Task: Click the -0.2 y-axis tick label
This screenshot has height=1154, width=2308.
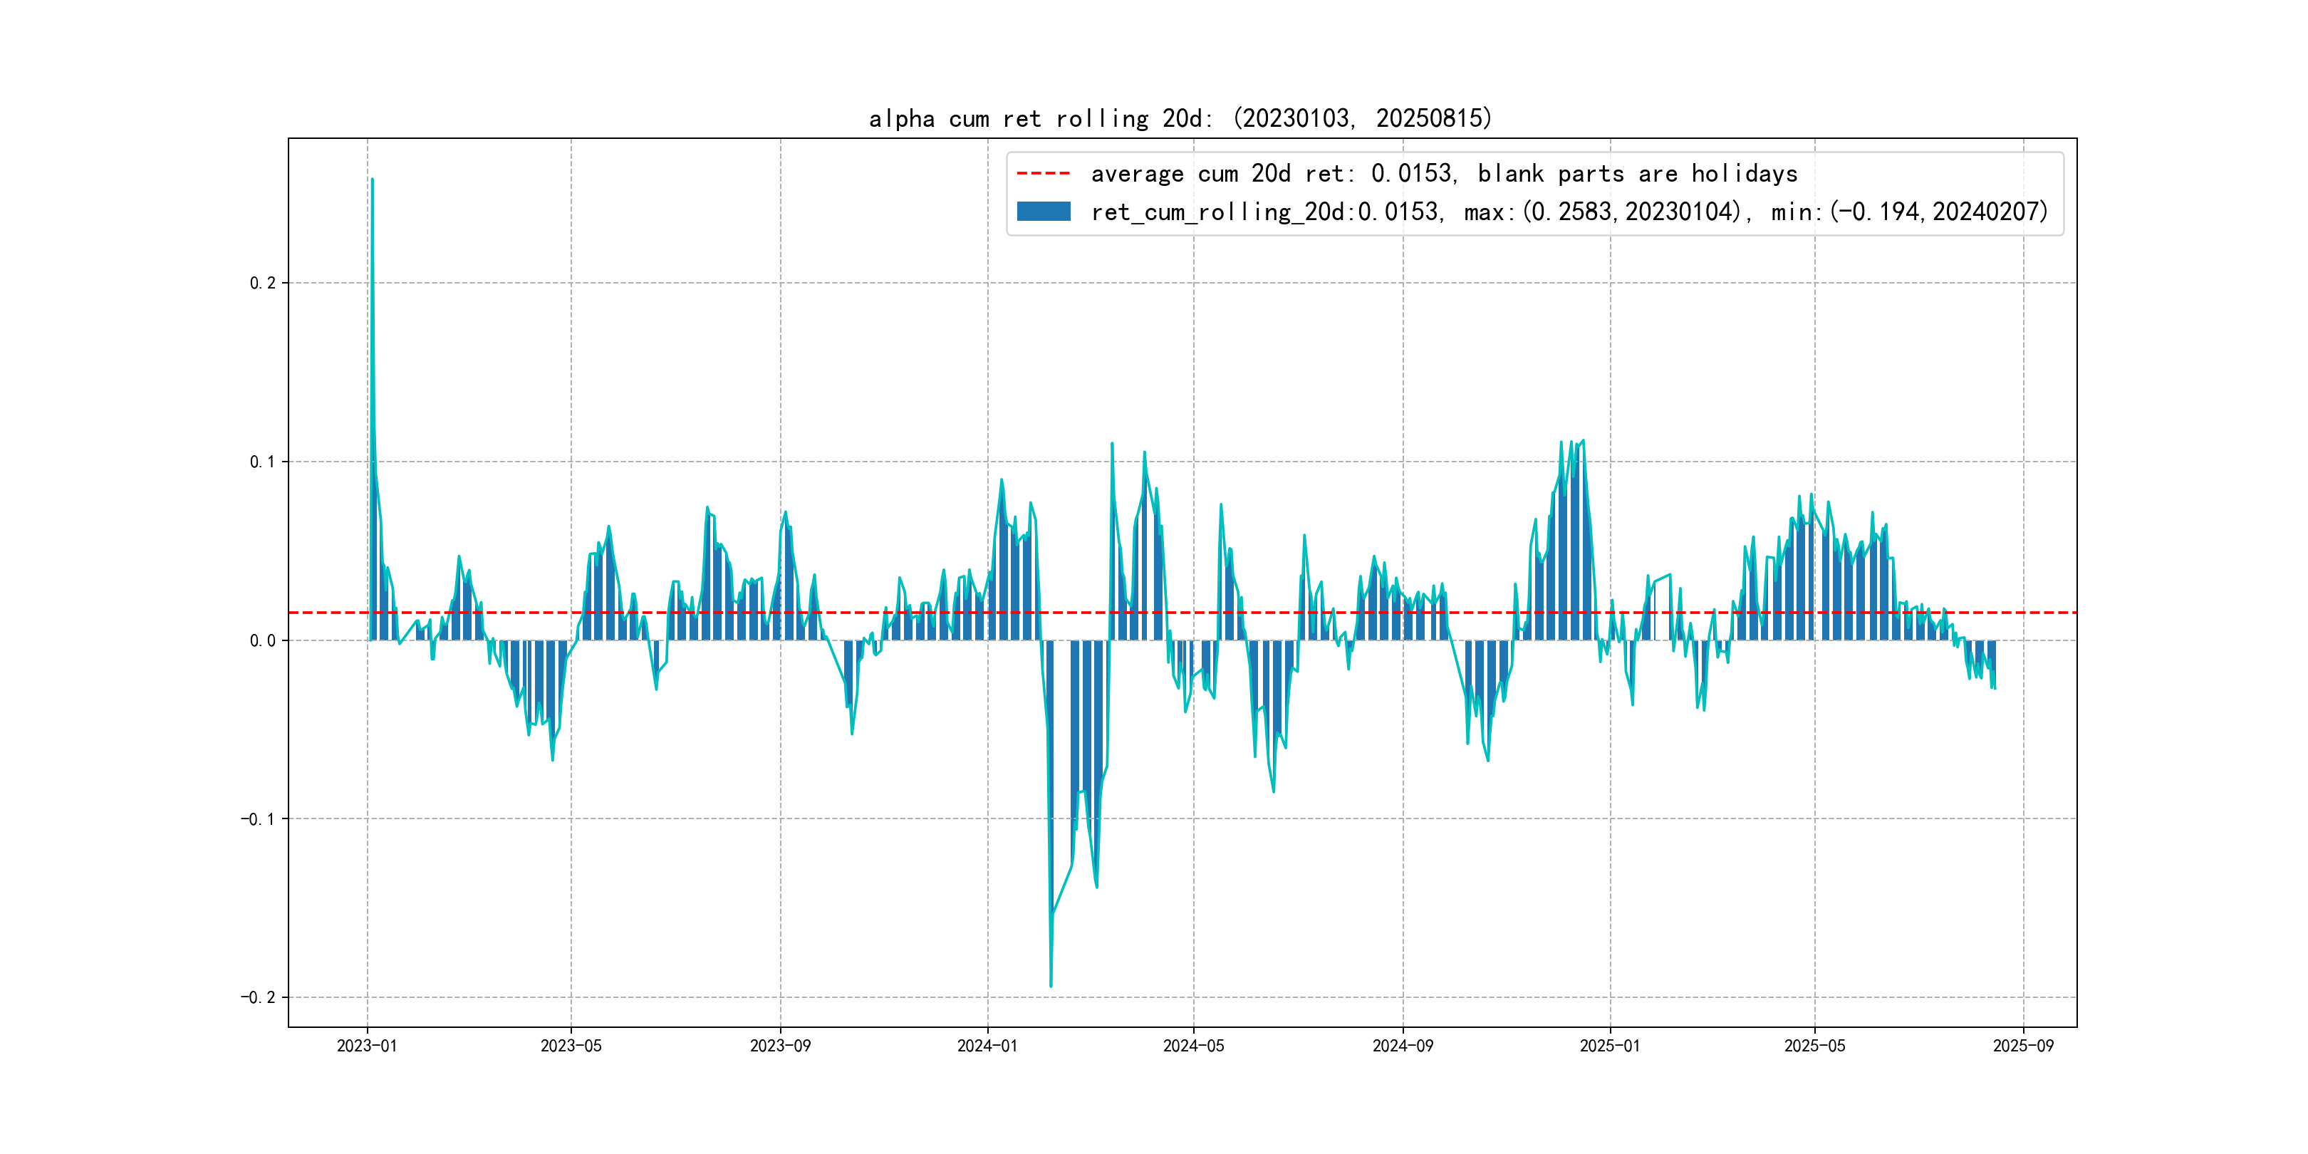Action: click(258, 997)
